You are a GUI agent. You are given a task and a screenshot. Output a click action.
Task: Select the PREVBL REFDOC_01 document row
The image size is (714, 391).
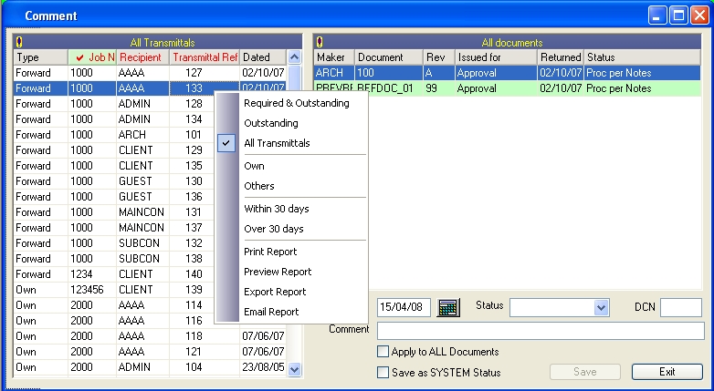(508, 88)
